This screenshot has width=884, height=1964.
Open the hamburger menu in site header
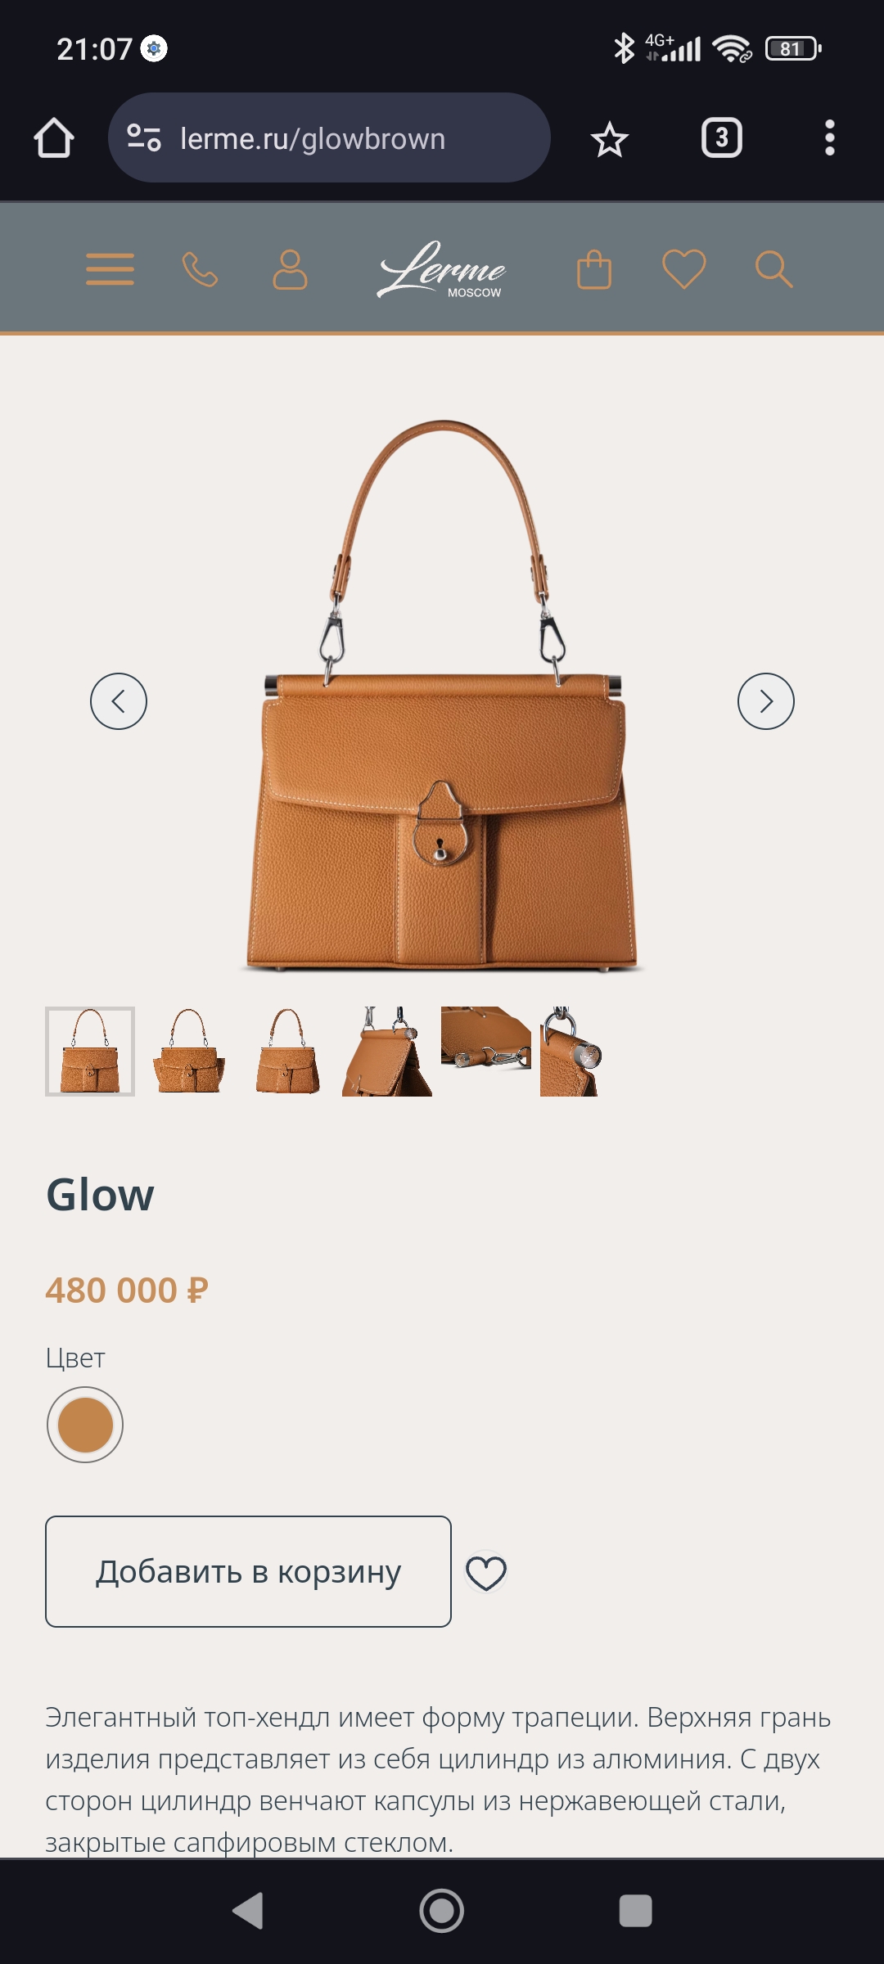(x=110, y=269)
